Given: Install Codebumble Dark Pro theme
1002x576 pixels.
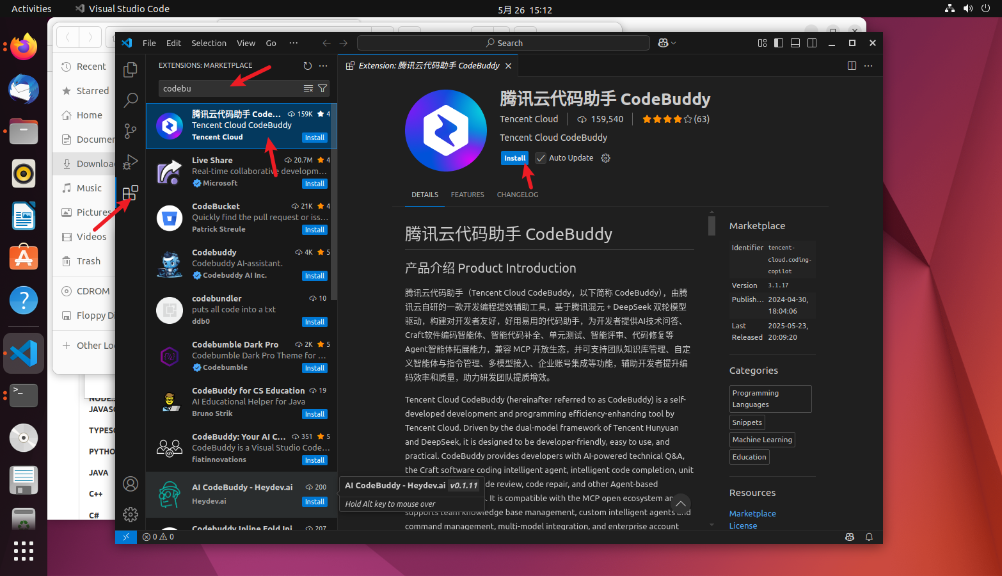Looking at the screenshot, I should 314,368.
